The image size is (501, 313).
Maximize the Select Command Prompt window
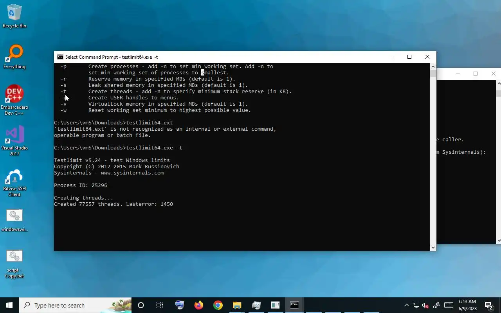coord(409,57)
